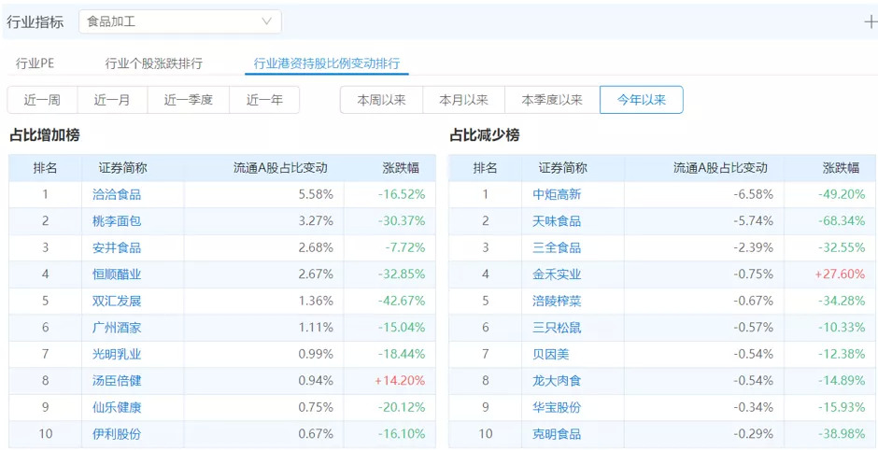Click the -38.98% change for 克明食品
The image size is (878, 450).
[x=842, y=434]
